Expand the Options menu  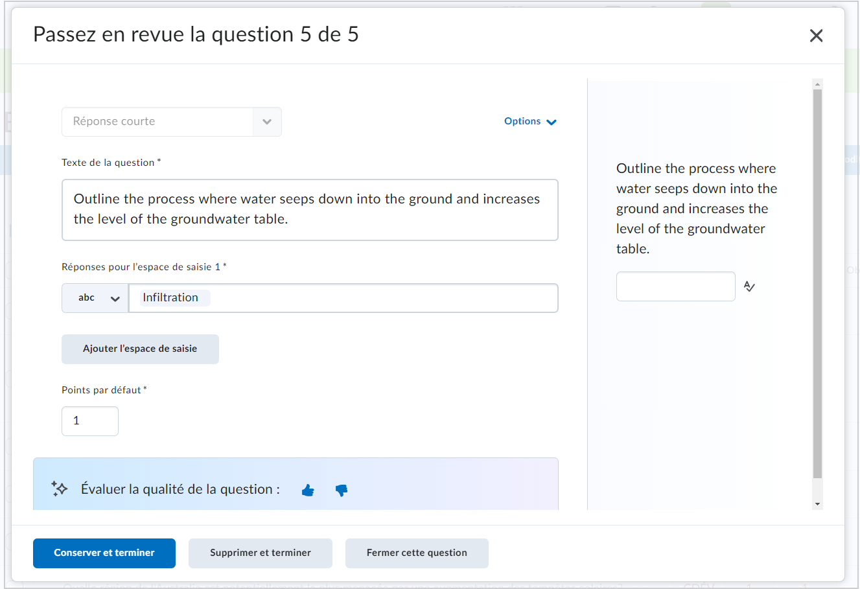tap(530, 121)
